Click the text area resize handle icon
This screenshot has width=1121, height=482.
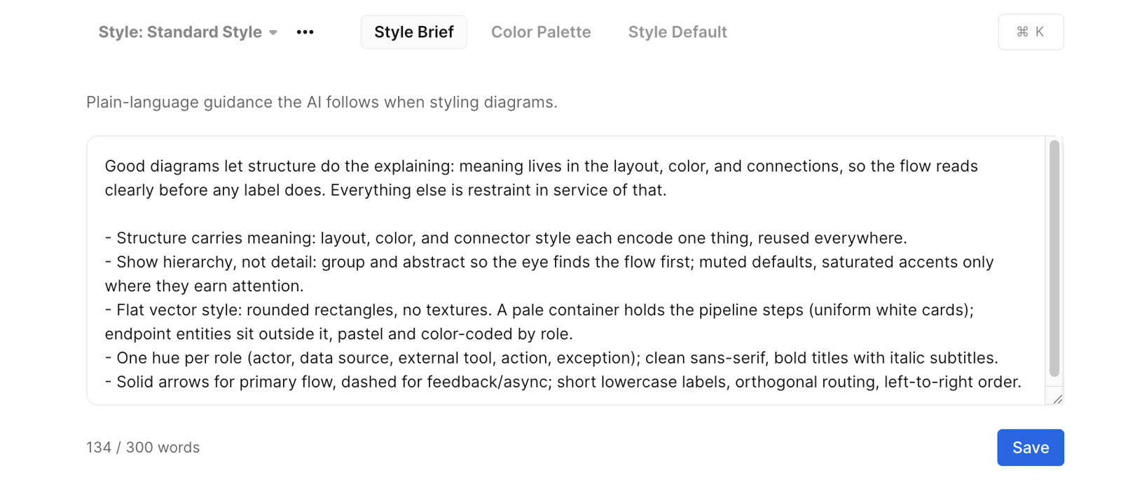point(1057,399)
